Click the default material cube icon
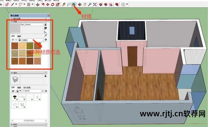Image resolution: width=208 pixels, height=127 pixels. (x=45, y=28)
